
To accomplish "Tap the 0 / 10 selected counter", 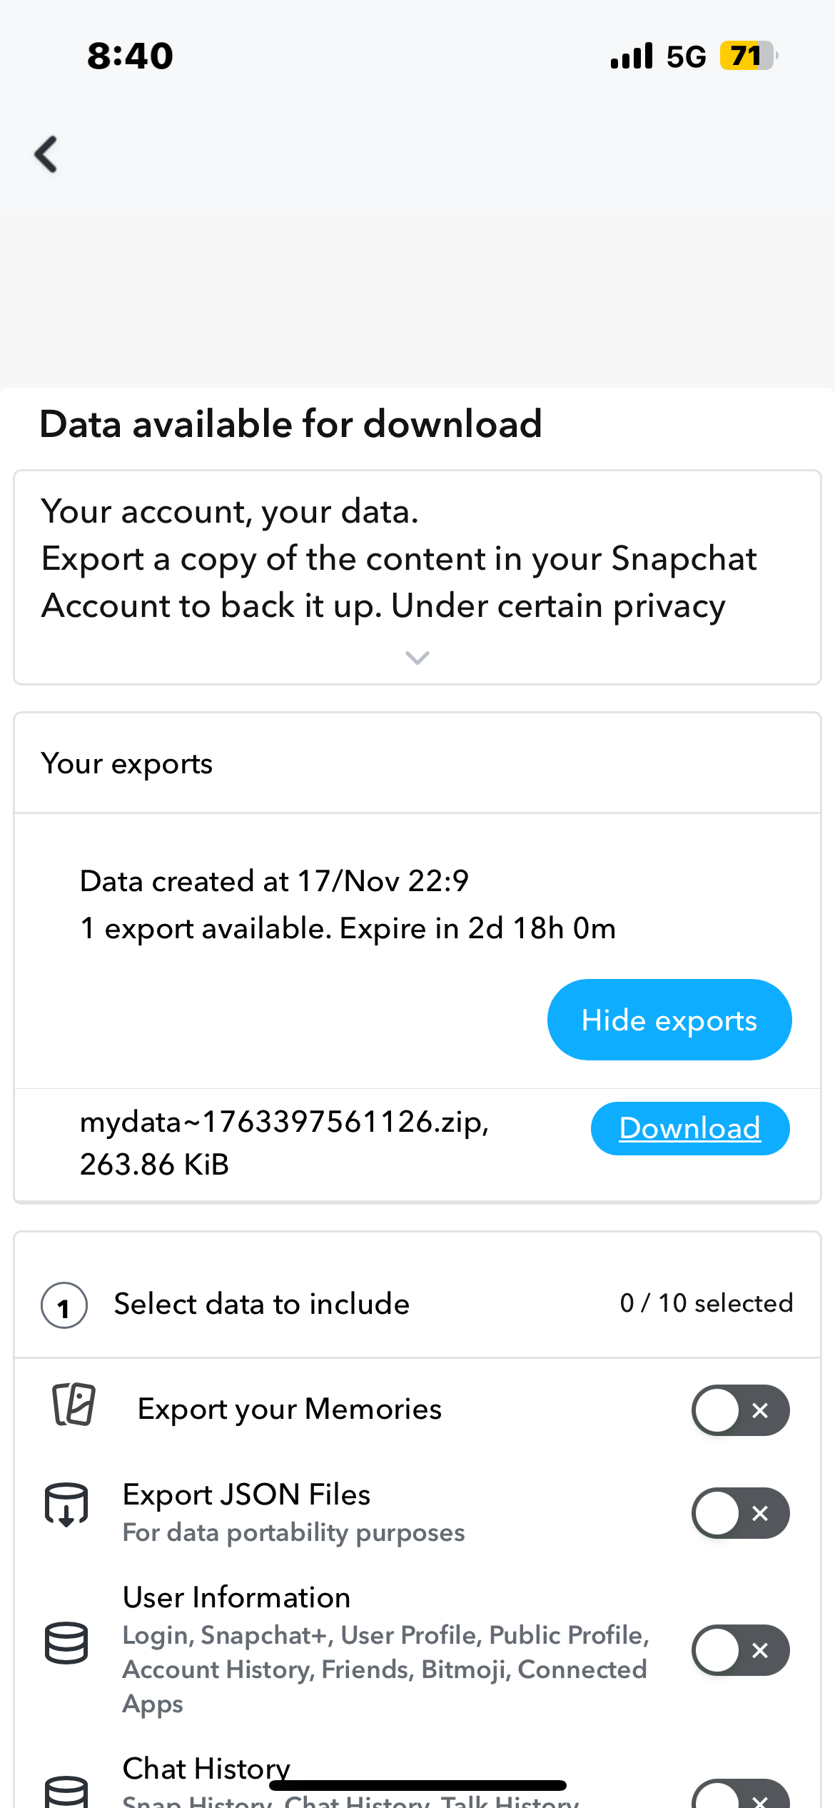I will 706,1303.
